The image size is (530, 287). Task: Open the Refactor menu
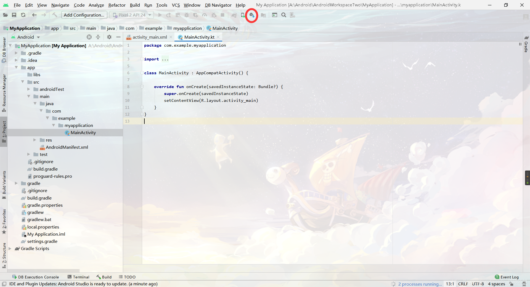click(x=117, y=5)
